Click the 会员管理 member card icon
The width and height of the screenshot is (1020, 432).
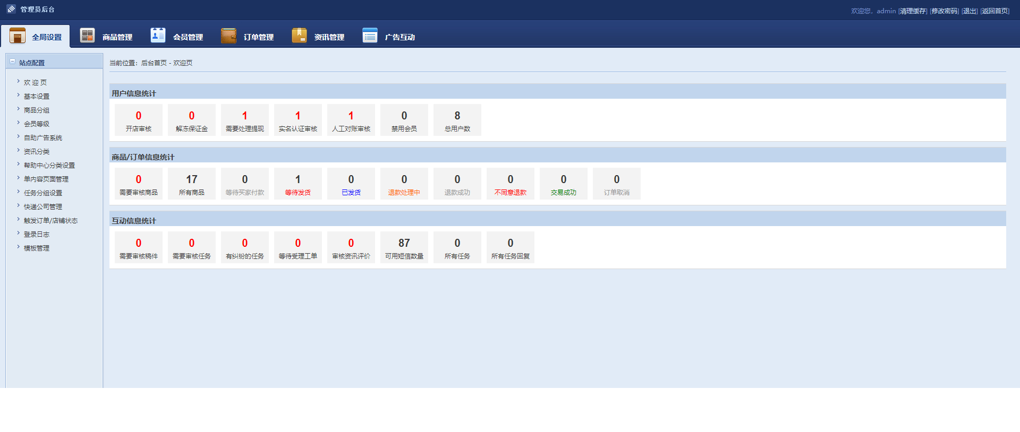158,35
